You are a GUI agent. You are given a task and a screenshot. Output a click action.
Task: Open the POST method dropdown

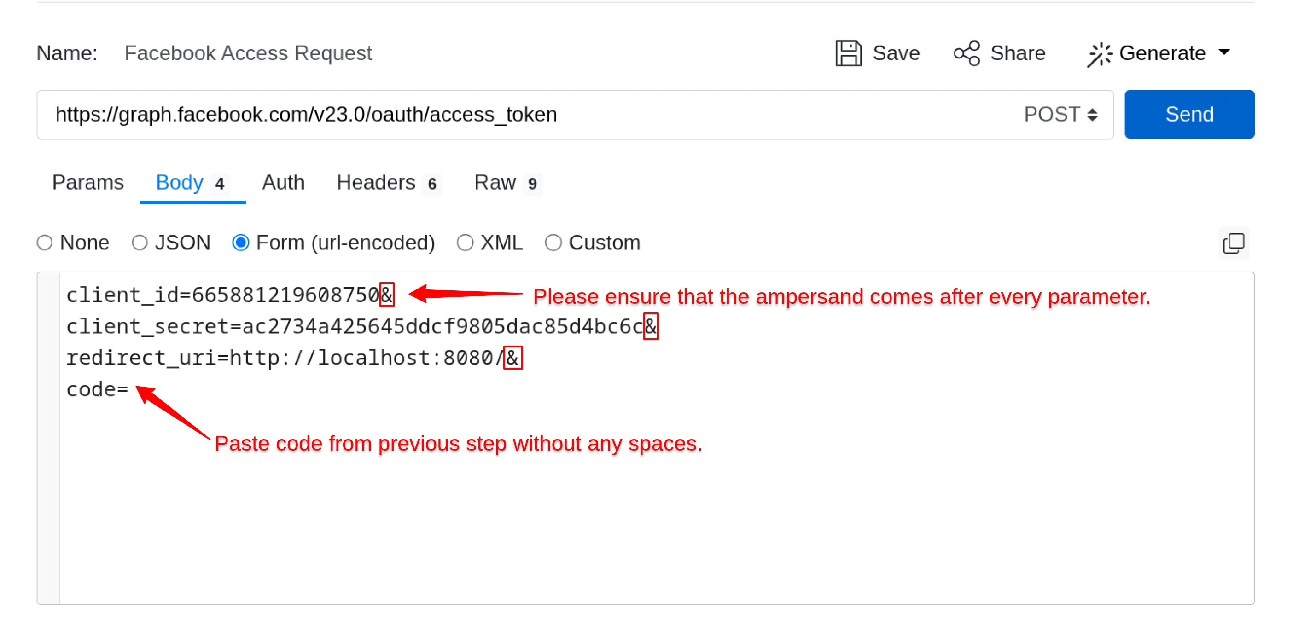(x=1060, y=115)
